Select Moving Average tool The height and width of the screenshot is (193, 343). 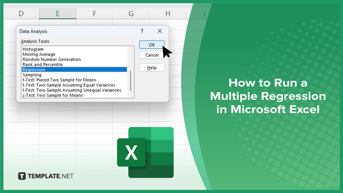pyautogui.click(x=75, y=54)
